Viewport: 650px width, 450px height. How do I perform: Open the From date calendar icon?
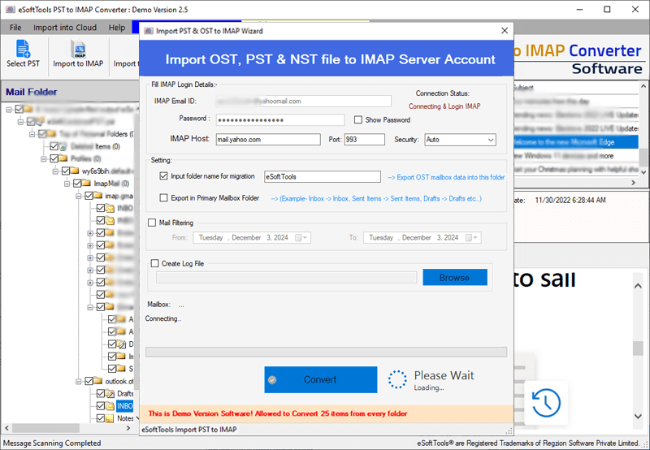pos(298,238)
